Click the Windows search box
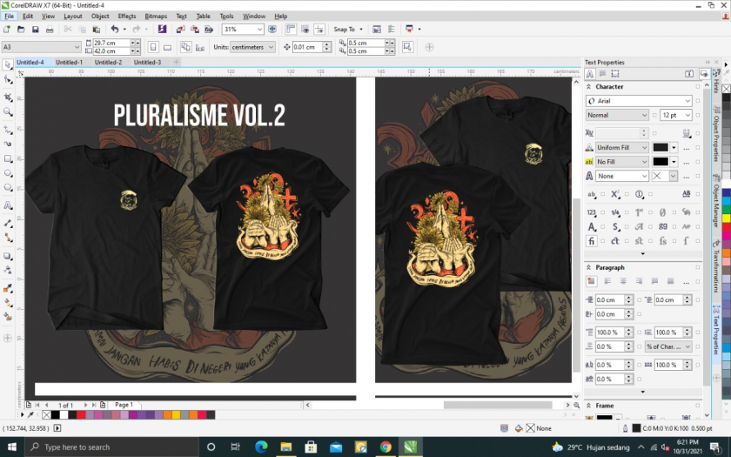The height and width of the screenshot is (457, 731). point(112,447)
